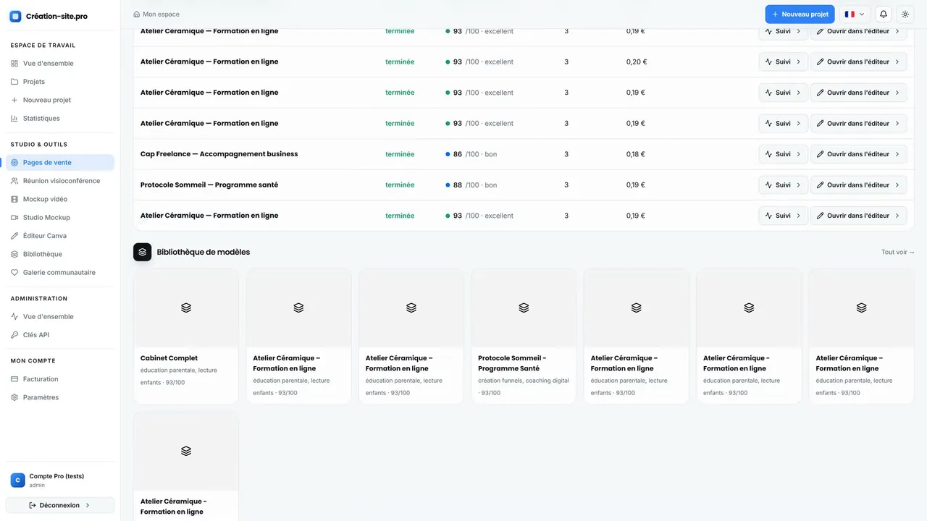Viewport: 927px width, 521px height.
Task: Open the Protocole Sommeil - Programme Santé template
Action: click(x=524, y=336)
